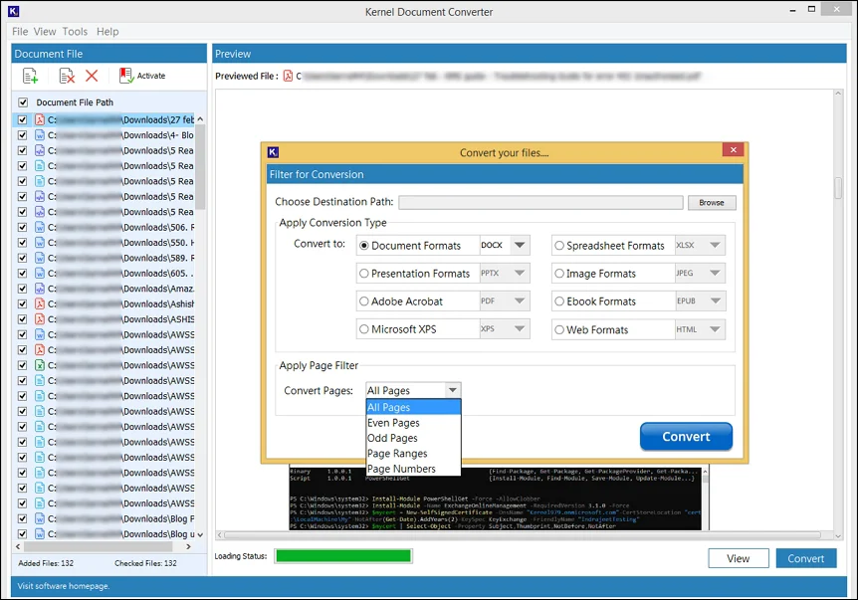858x600 pixels.
Task: Click the PowerShell console preview image
Action: click(x=496, y=499)
